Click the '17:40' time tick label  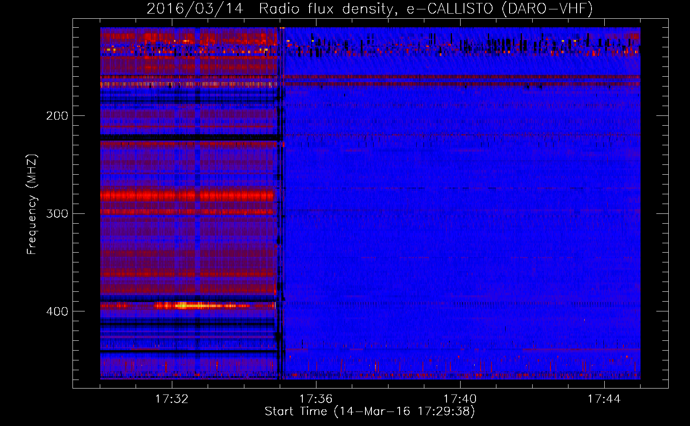[x=460, y=399]
